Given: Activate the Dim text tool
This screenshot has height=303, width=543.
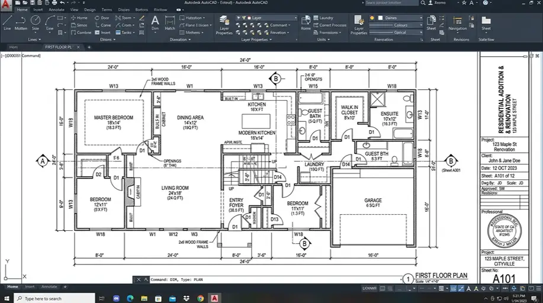Looking at the screenshot, I should 155,23.
